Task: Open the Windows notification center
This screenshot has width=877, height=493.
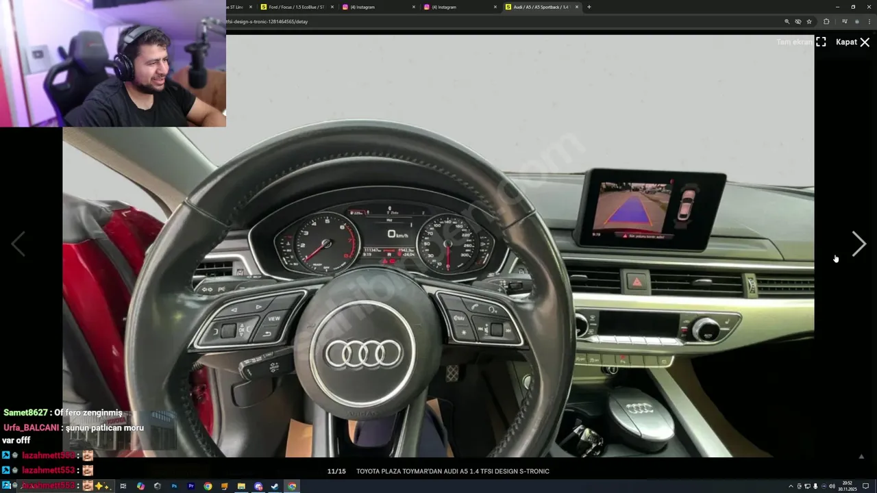Action: coord(865,486)
